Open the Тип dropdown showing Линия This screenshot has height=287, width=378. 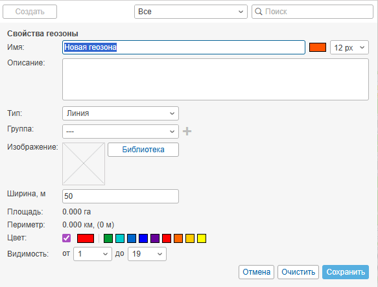pos(121,113)
